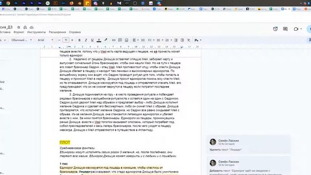Toggle bold formatting
The height and width of the screenshot is (175, 311).
[79, 40]
